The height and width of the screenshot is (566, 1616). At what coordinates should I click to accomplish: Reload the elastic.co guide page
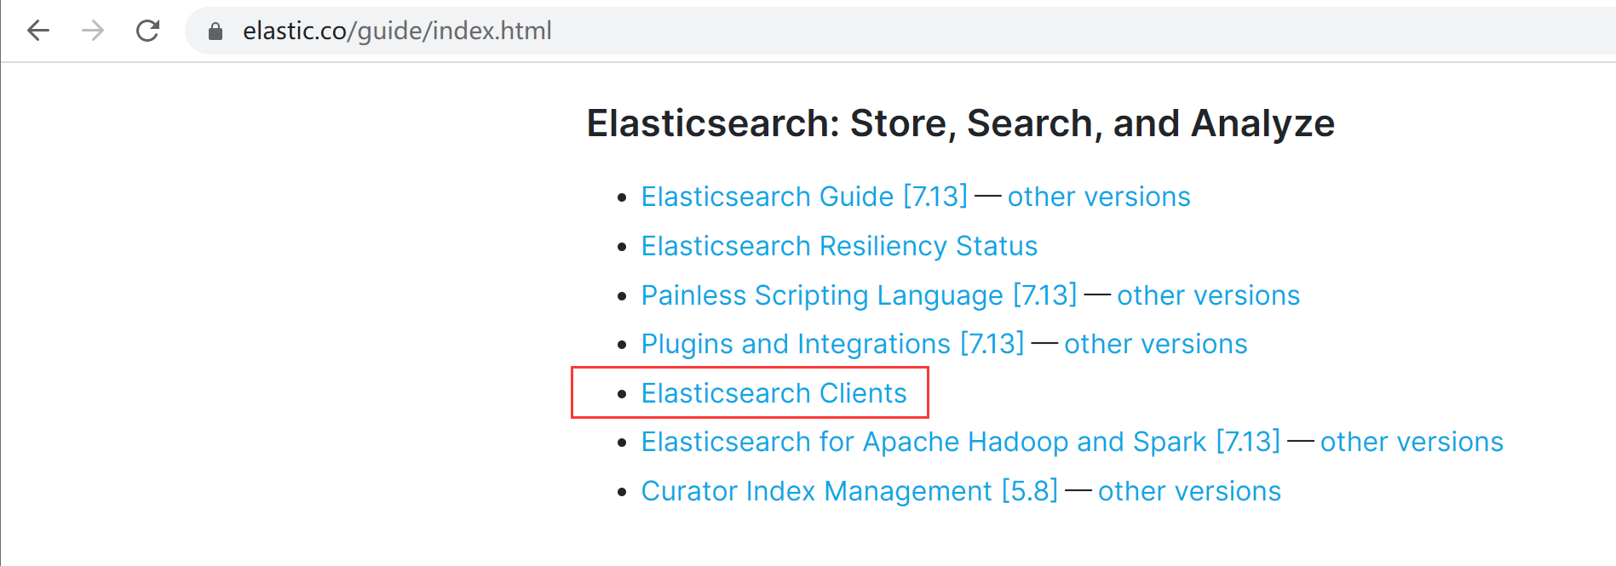point(147,31)
